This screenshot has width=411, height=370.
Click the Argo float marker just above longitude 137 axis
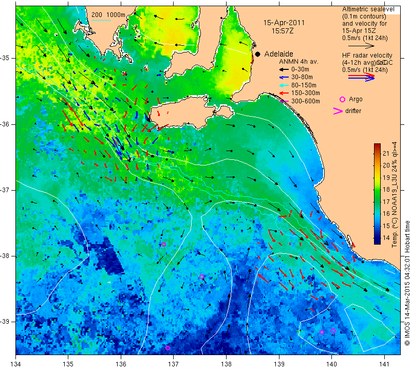tap(168, 348)
